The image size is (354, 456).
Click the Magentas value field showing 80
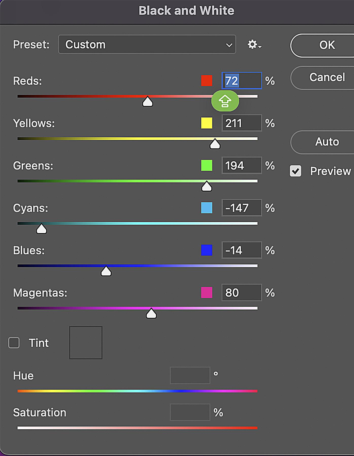242,293
